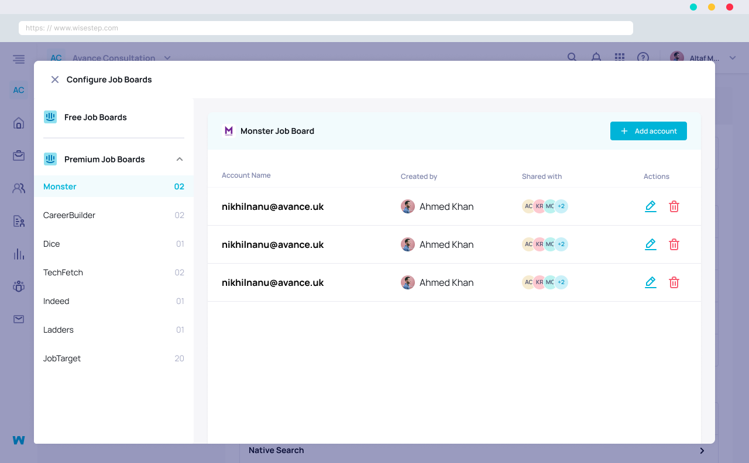The height and width of the screenshot is (463, 749).
Task: Click the Created by column header
Action: [x=419, y=177]
